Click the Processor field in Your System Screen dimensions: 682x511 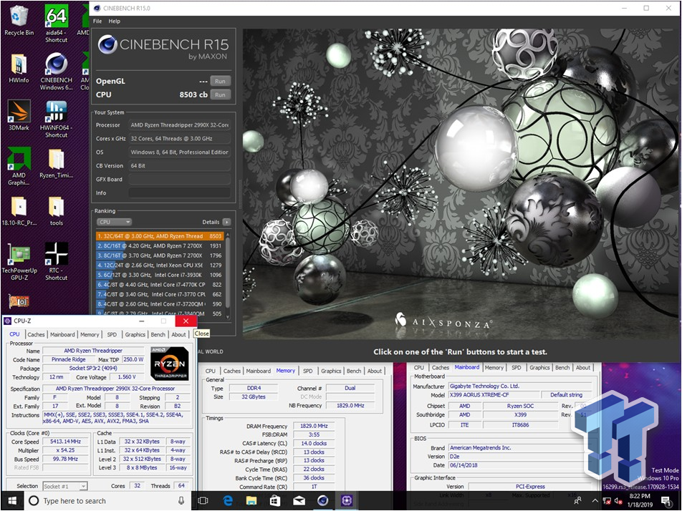pos(179,125)
